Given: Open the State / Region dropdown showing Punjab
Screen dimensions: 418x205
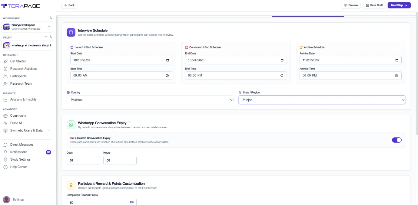Looking at the screenshot, I should click(x=322, y=100).
